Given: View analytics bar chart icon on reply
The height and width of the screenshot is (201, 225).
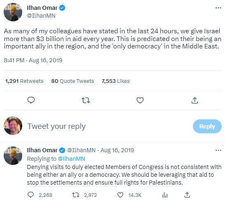Looking at the screenshot, I should tap(165, 195).
